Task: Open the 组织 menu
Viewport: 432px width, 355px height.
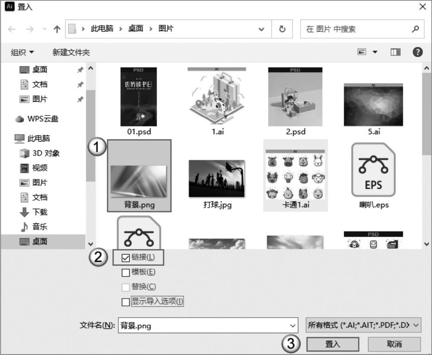Action: click(x=23, y=52)
